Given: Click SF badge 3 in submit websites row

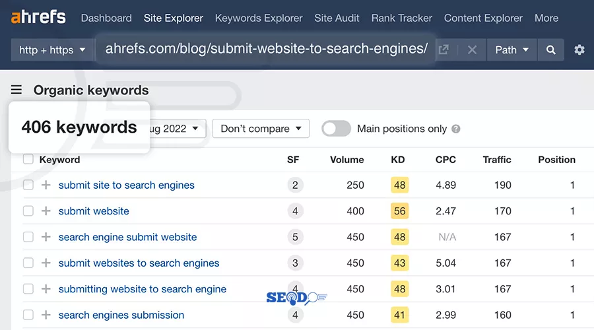Looking at the screenshot, I should pyautogui.click(x=295, y=263).
